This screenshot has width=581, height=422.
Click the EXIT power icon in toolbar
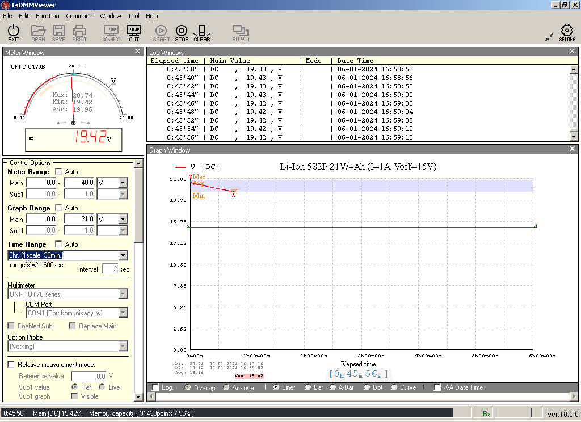click(14, 31)
